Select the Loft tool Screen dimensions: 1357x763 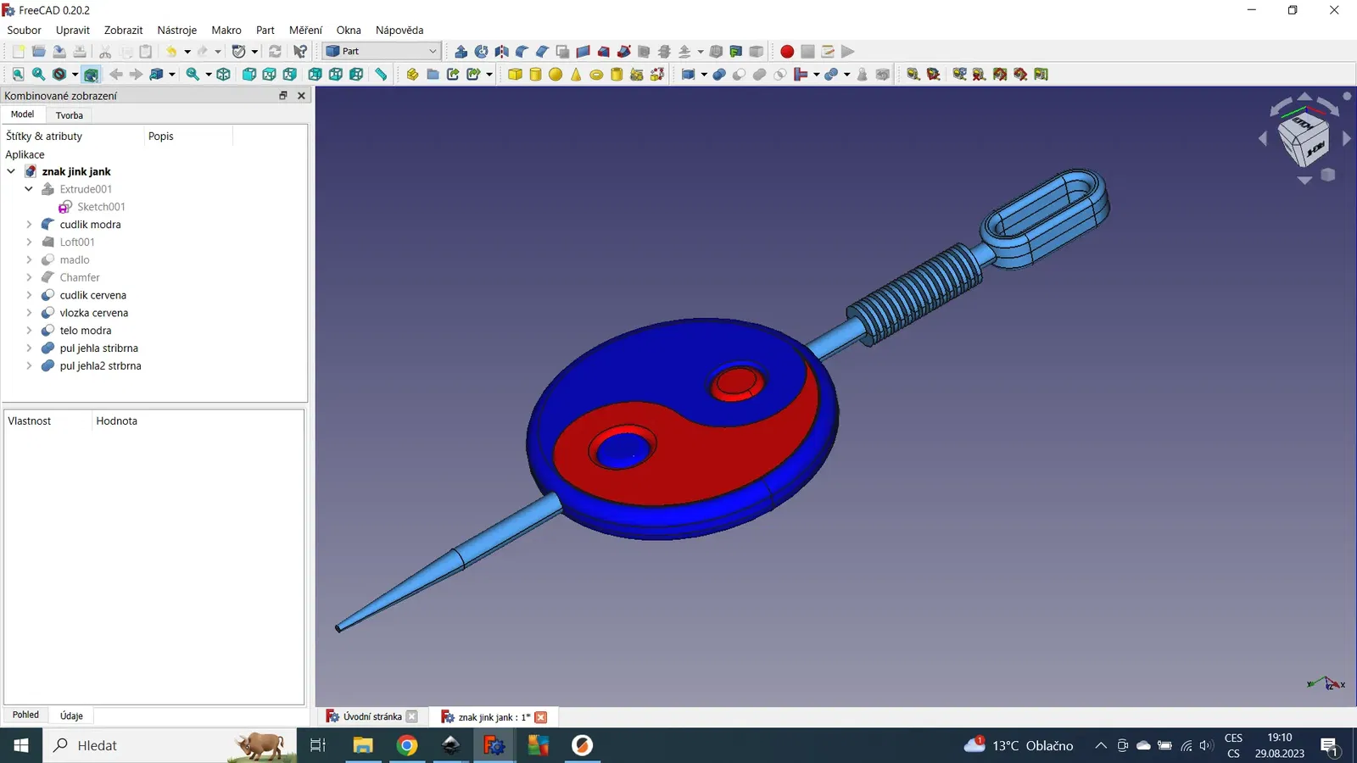pos(603,52)
